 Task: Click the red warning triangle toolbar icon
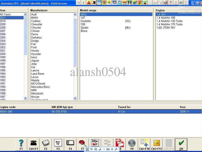tap(89, 3)
